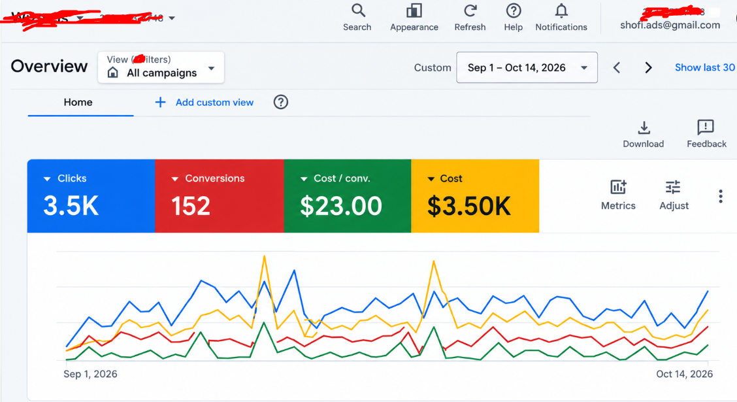This screenshot has width=737, height=402.
Task: Go to the previous date range arrow
Action: pyautogui.click(x=617, y=68)
